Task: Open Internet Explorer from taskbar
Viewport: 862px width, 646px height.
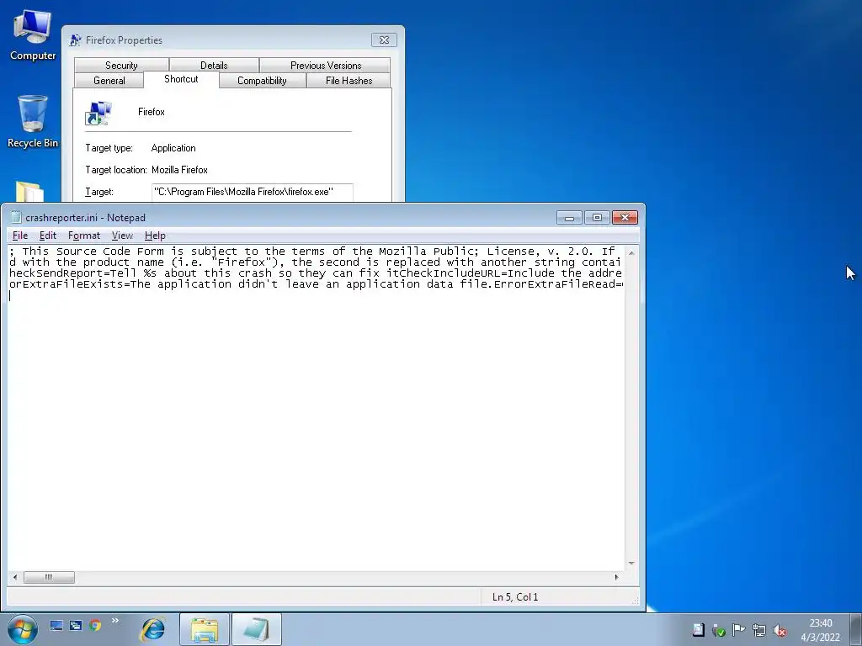Action: click(153, 629)
